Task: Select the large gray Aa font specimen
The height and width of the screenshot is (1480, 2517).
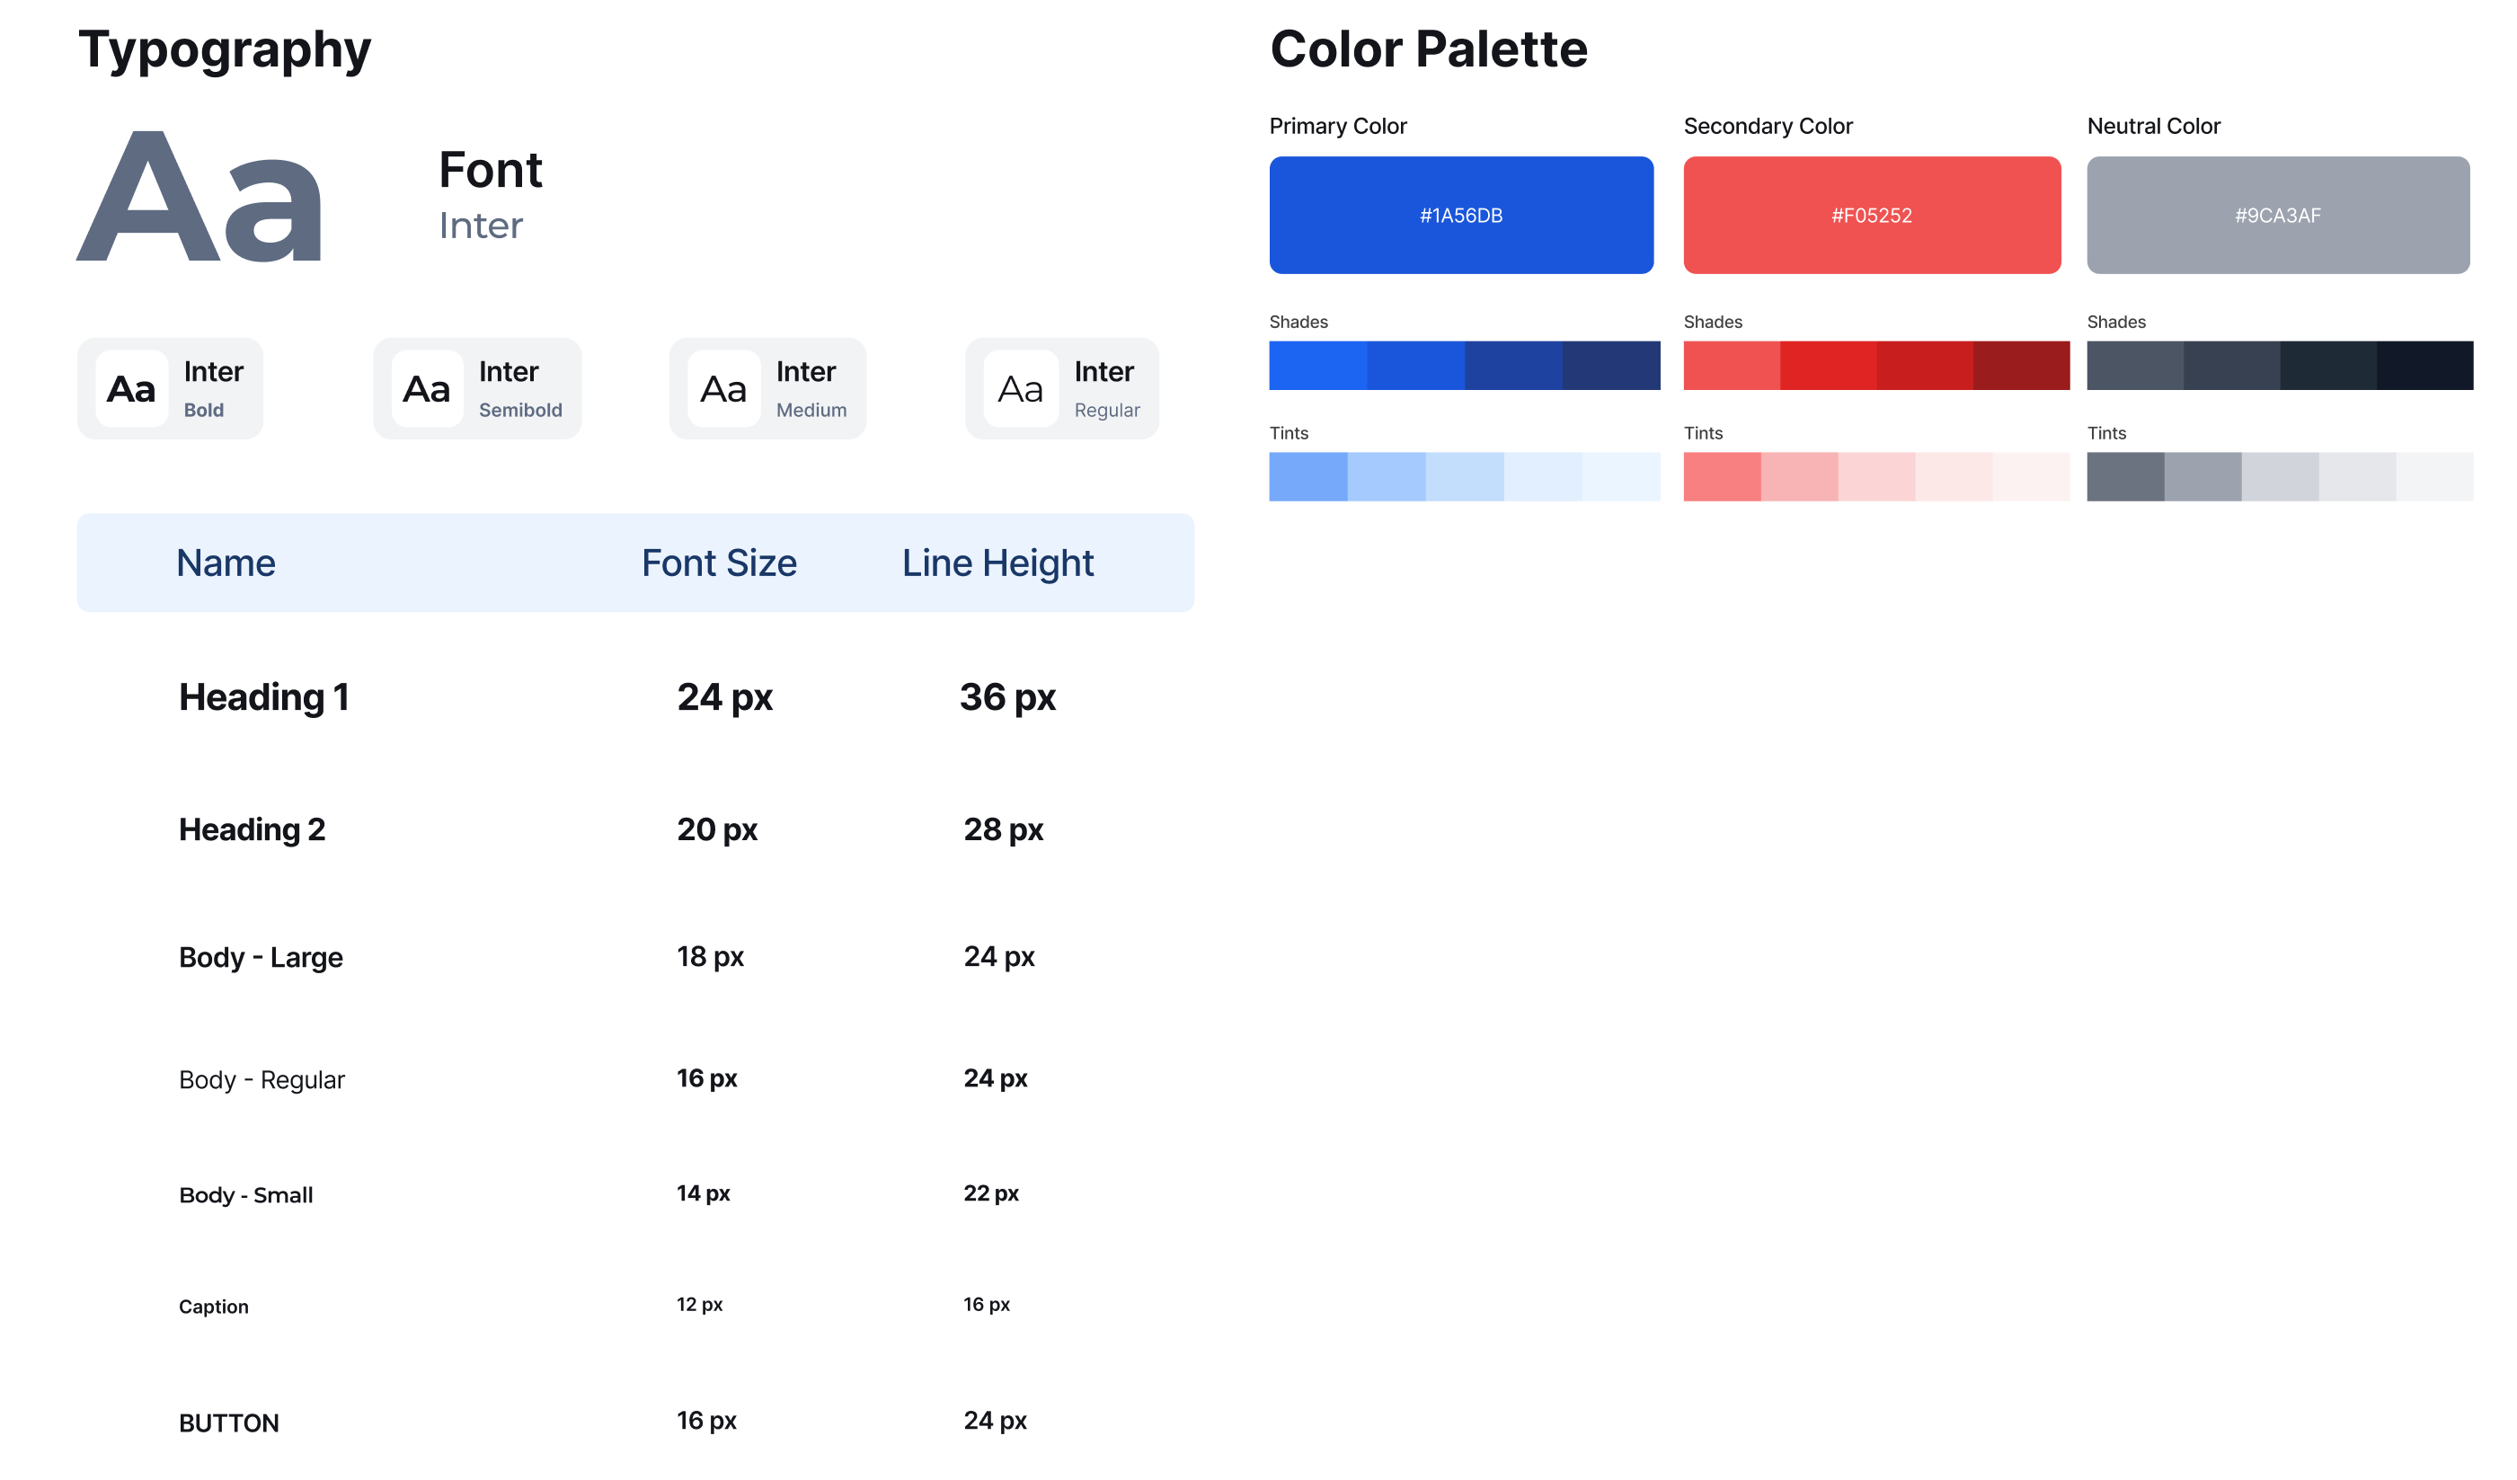Action: [x=199, y=198]
